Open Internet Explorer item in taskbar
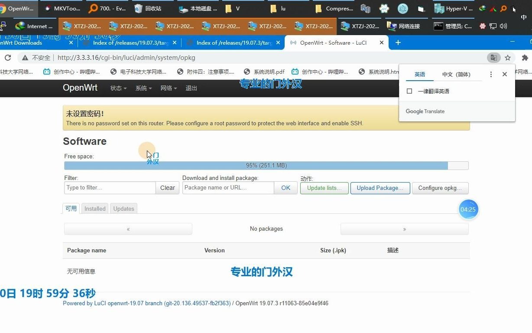 pyautogui.click(x=34, y=26)
